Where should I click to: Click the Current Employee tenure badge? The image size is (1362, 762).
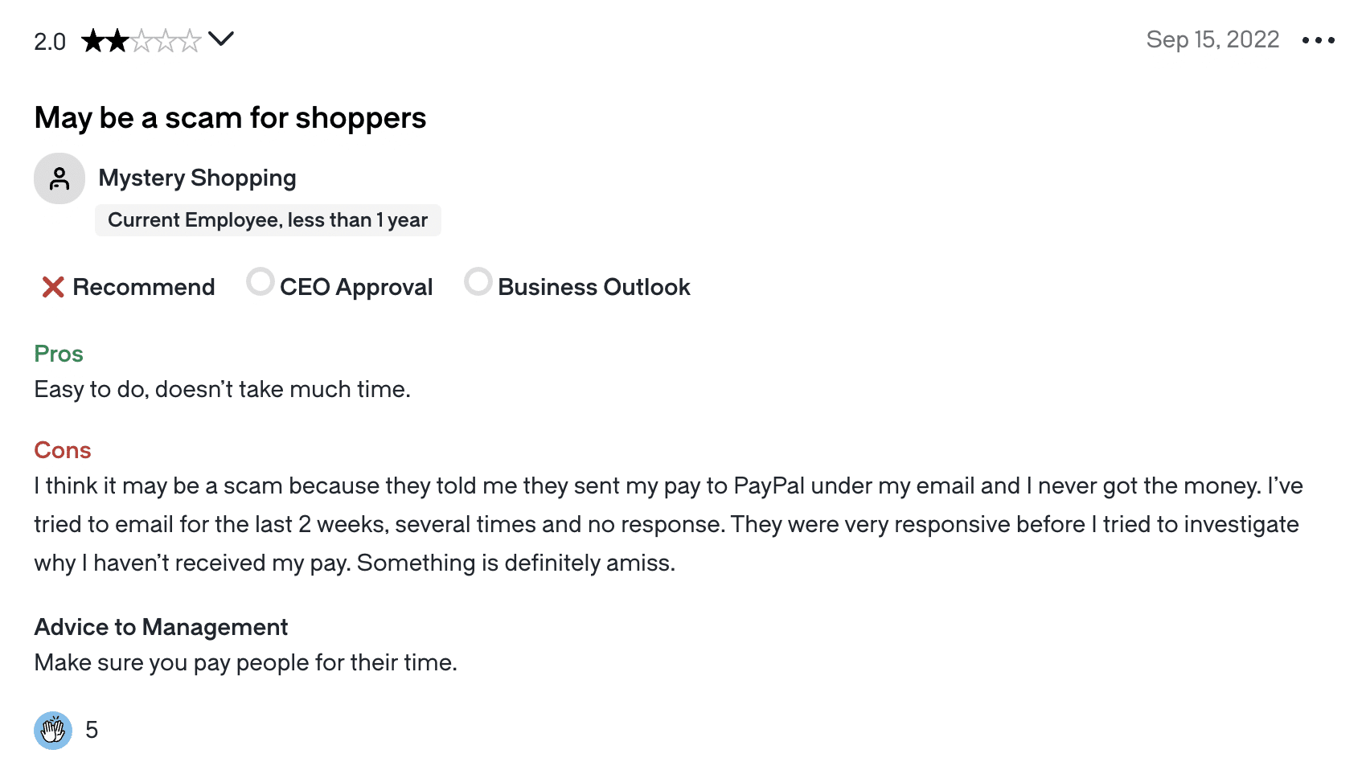pos(268,220)
